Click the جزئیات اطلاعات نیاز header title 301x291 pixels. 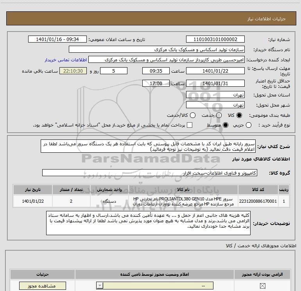coord(267,19)
